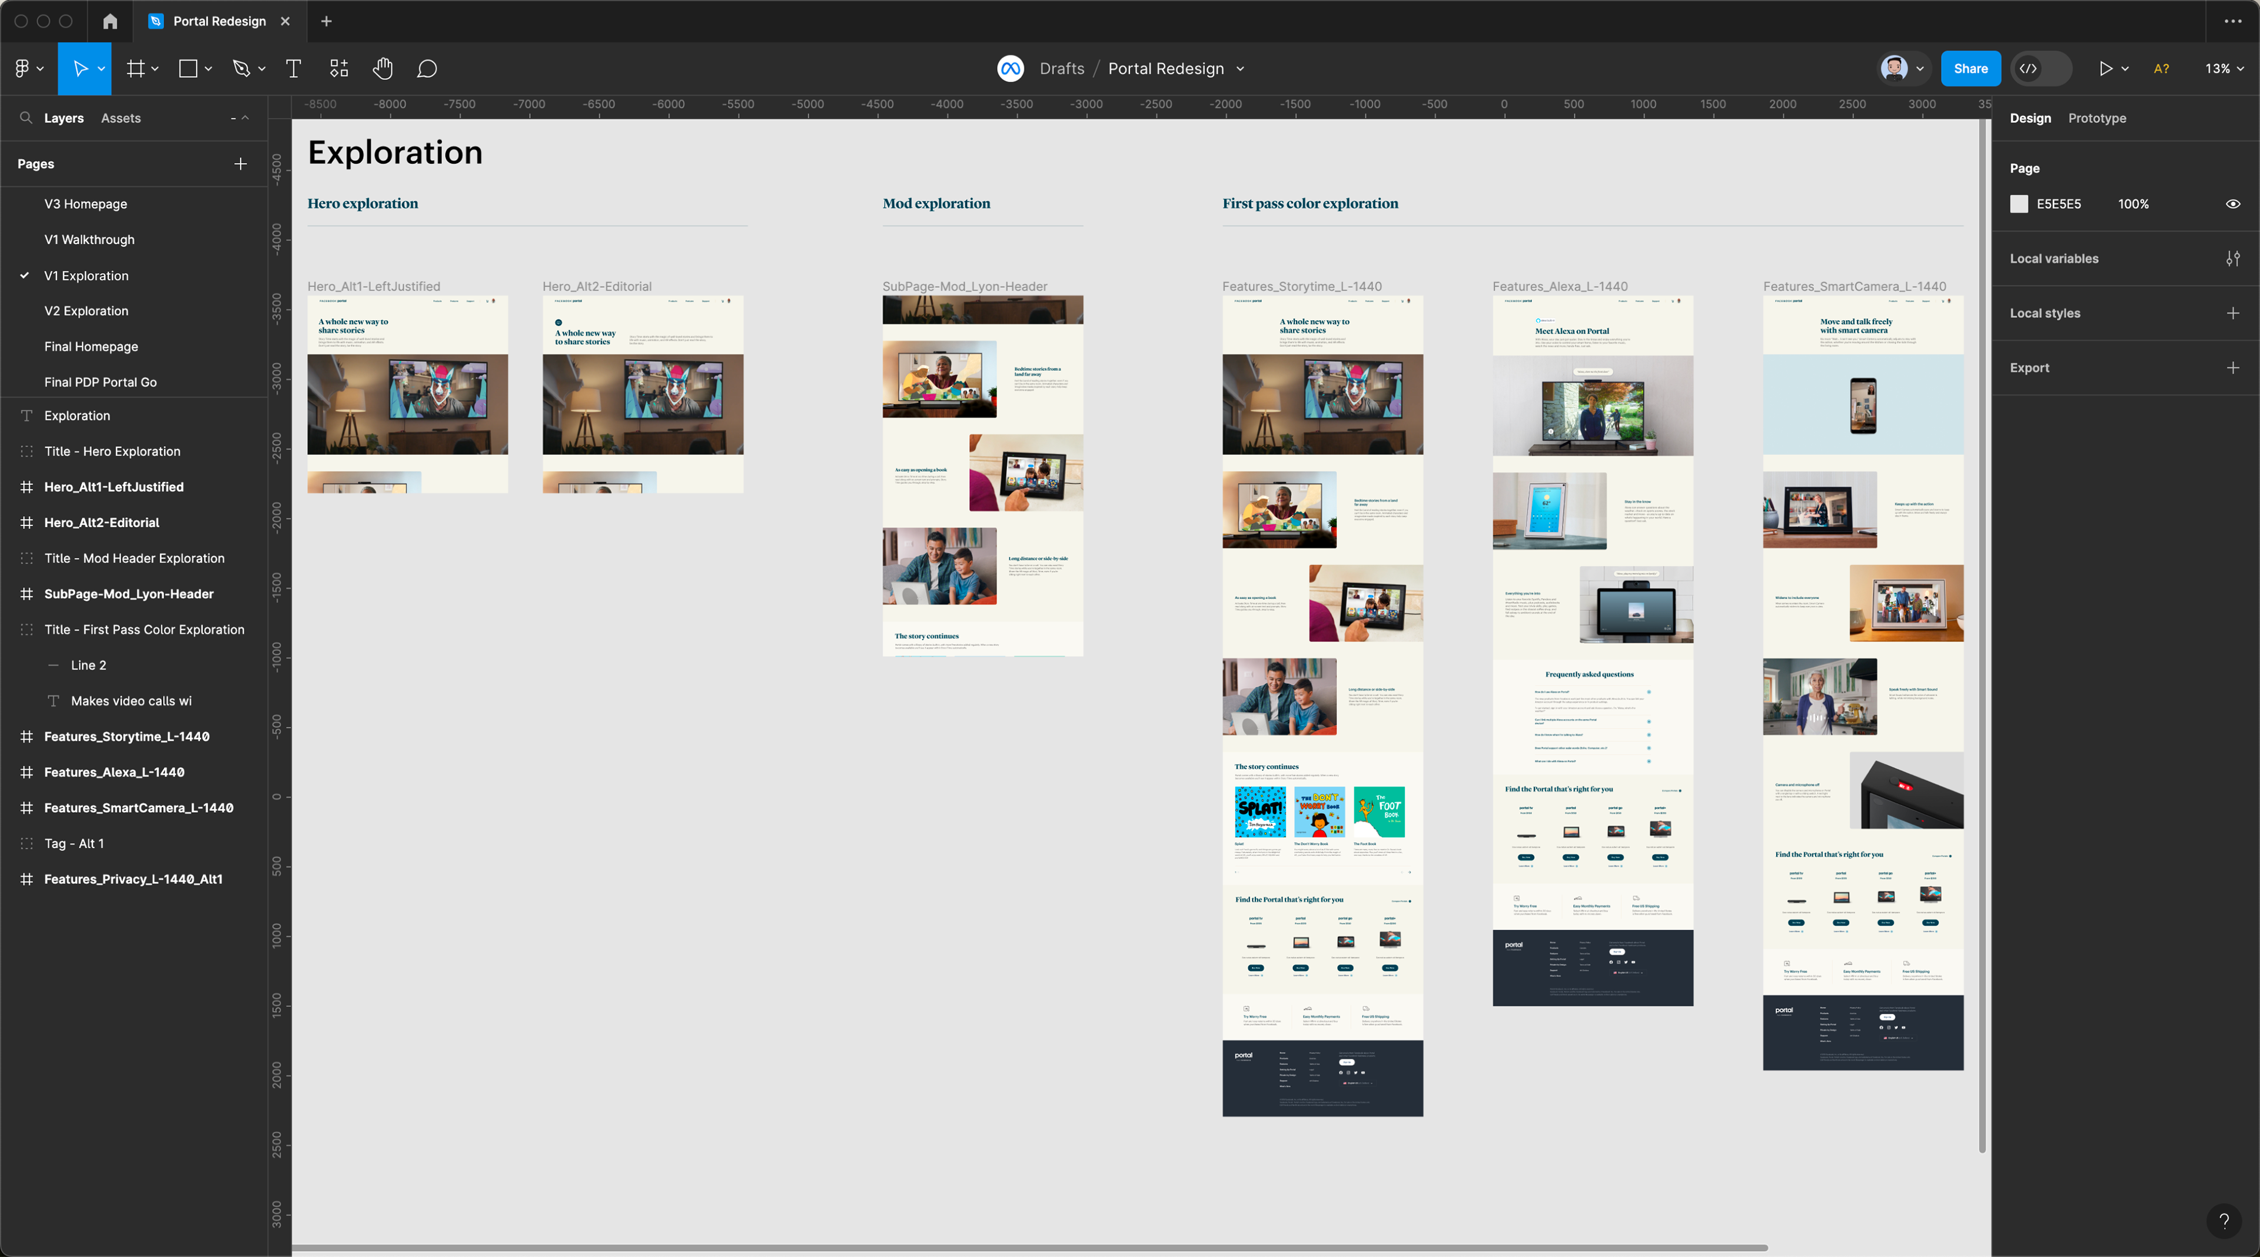Viewport: 2260px width, 1257px height.
Task: Toggle page background visibility eye
Action: 2233,204
